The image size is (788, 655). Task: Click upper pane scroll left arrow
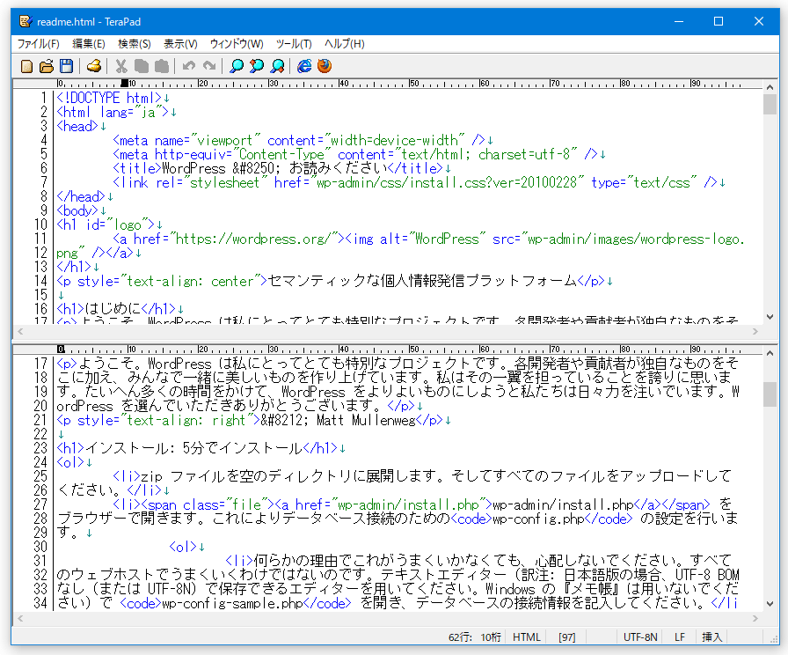(20, 331)
